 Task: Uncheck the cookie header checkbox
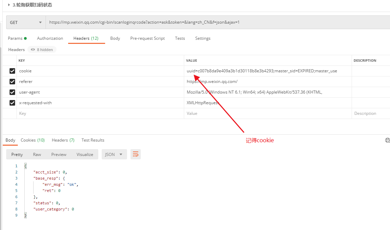12,71
